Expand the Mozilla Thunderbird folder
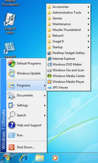Image resolution: width=98 pixels, height=163 pixels. pos(68,30)
